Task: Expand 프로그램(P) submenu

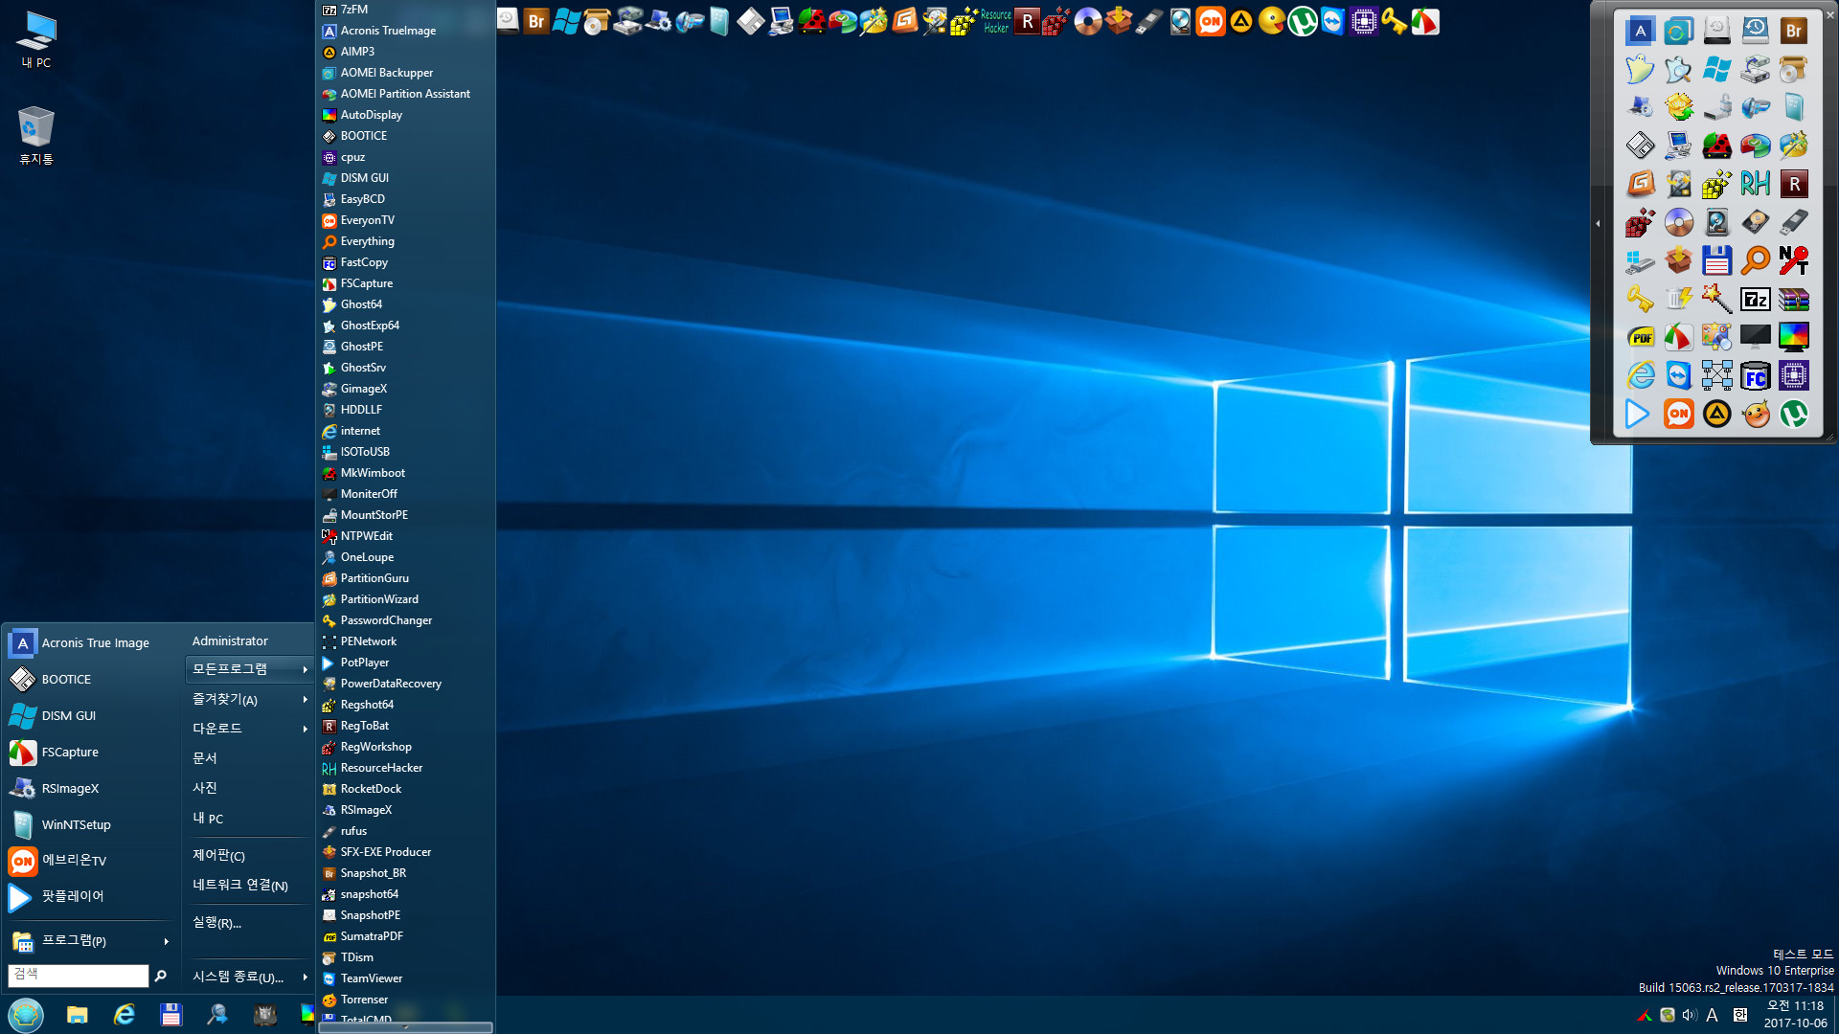Action: click(93, 941)
